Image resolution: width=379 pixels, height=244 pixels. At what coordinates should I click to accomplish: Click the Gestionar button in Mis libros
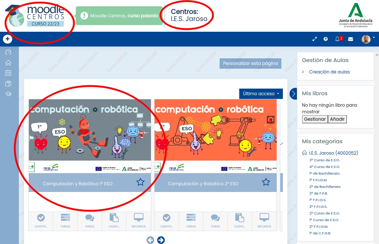click(x=315, y=119)
